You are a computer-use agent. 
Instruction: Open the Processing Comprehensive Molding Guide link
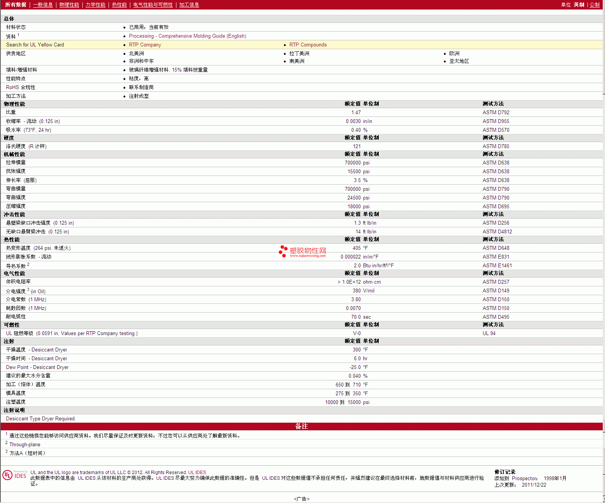tap(187, 36)
